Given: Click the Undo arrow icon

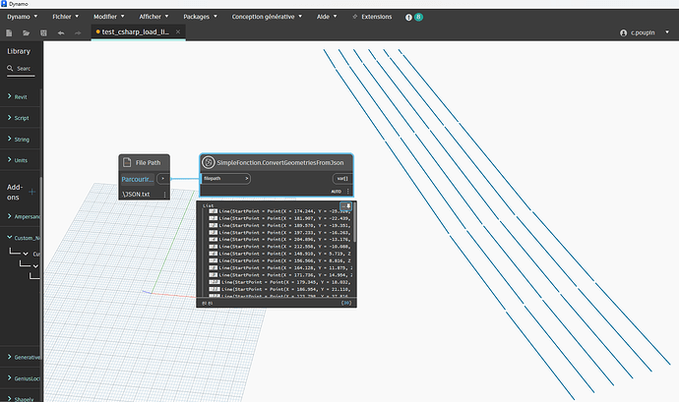Looking at the screenshot, I should [61, 32].
